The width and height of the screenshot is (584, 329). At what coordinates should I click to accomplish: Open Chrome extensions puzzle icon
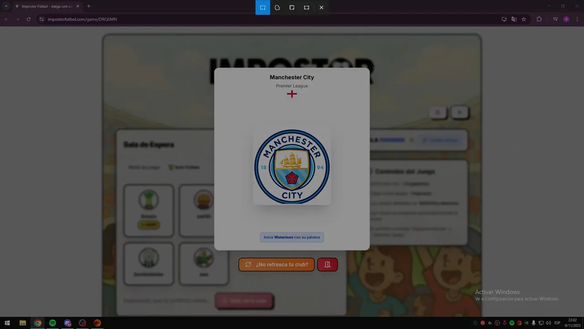coord(539,19)
